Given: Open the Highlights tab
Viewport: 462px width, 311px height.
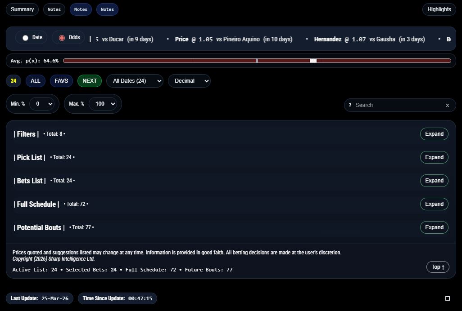Looking at the screenshot, I should coord(439,9).
